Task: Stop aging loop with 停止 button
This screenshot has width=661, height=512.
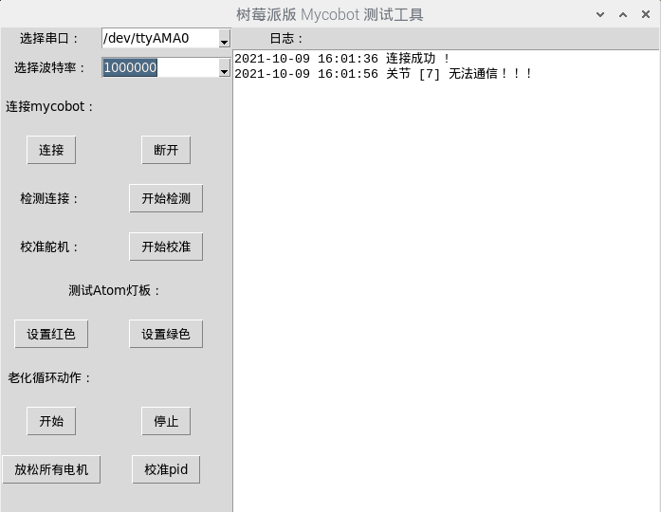Action: coord(166,421)
